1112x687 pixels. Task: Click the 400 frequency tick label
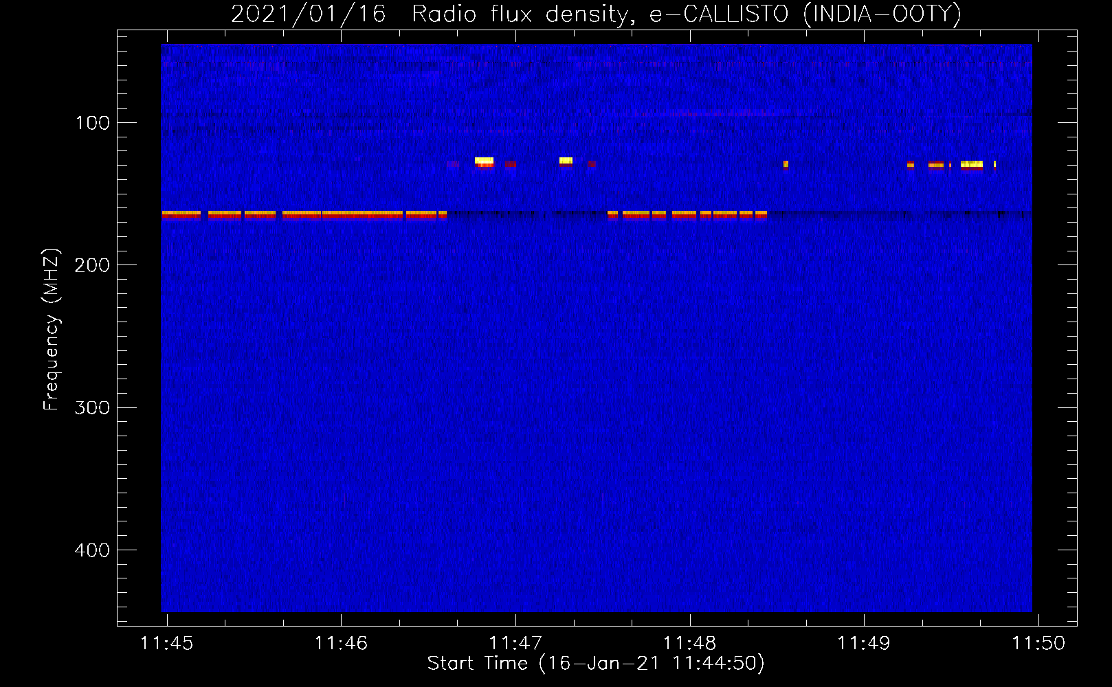tap(92, 550)
